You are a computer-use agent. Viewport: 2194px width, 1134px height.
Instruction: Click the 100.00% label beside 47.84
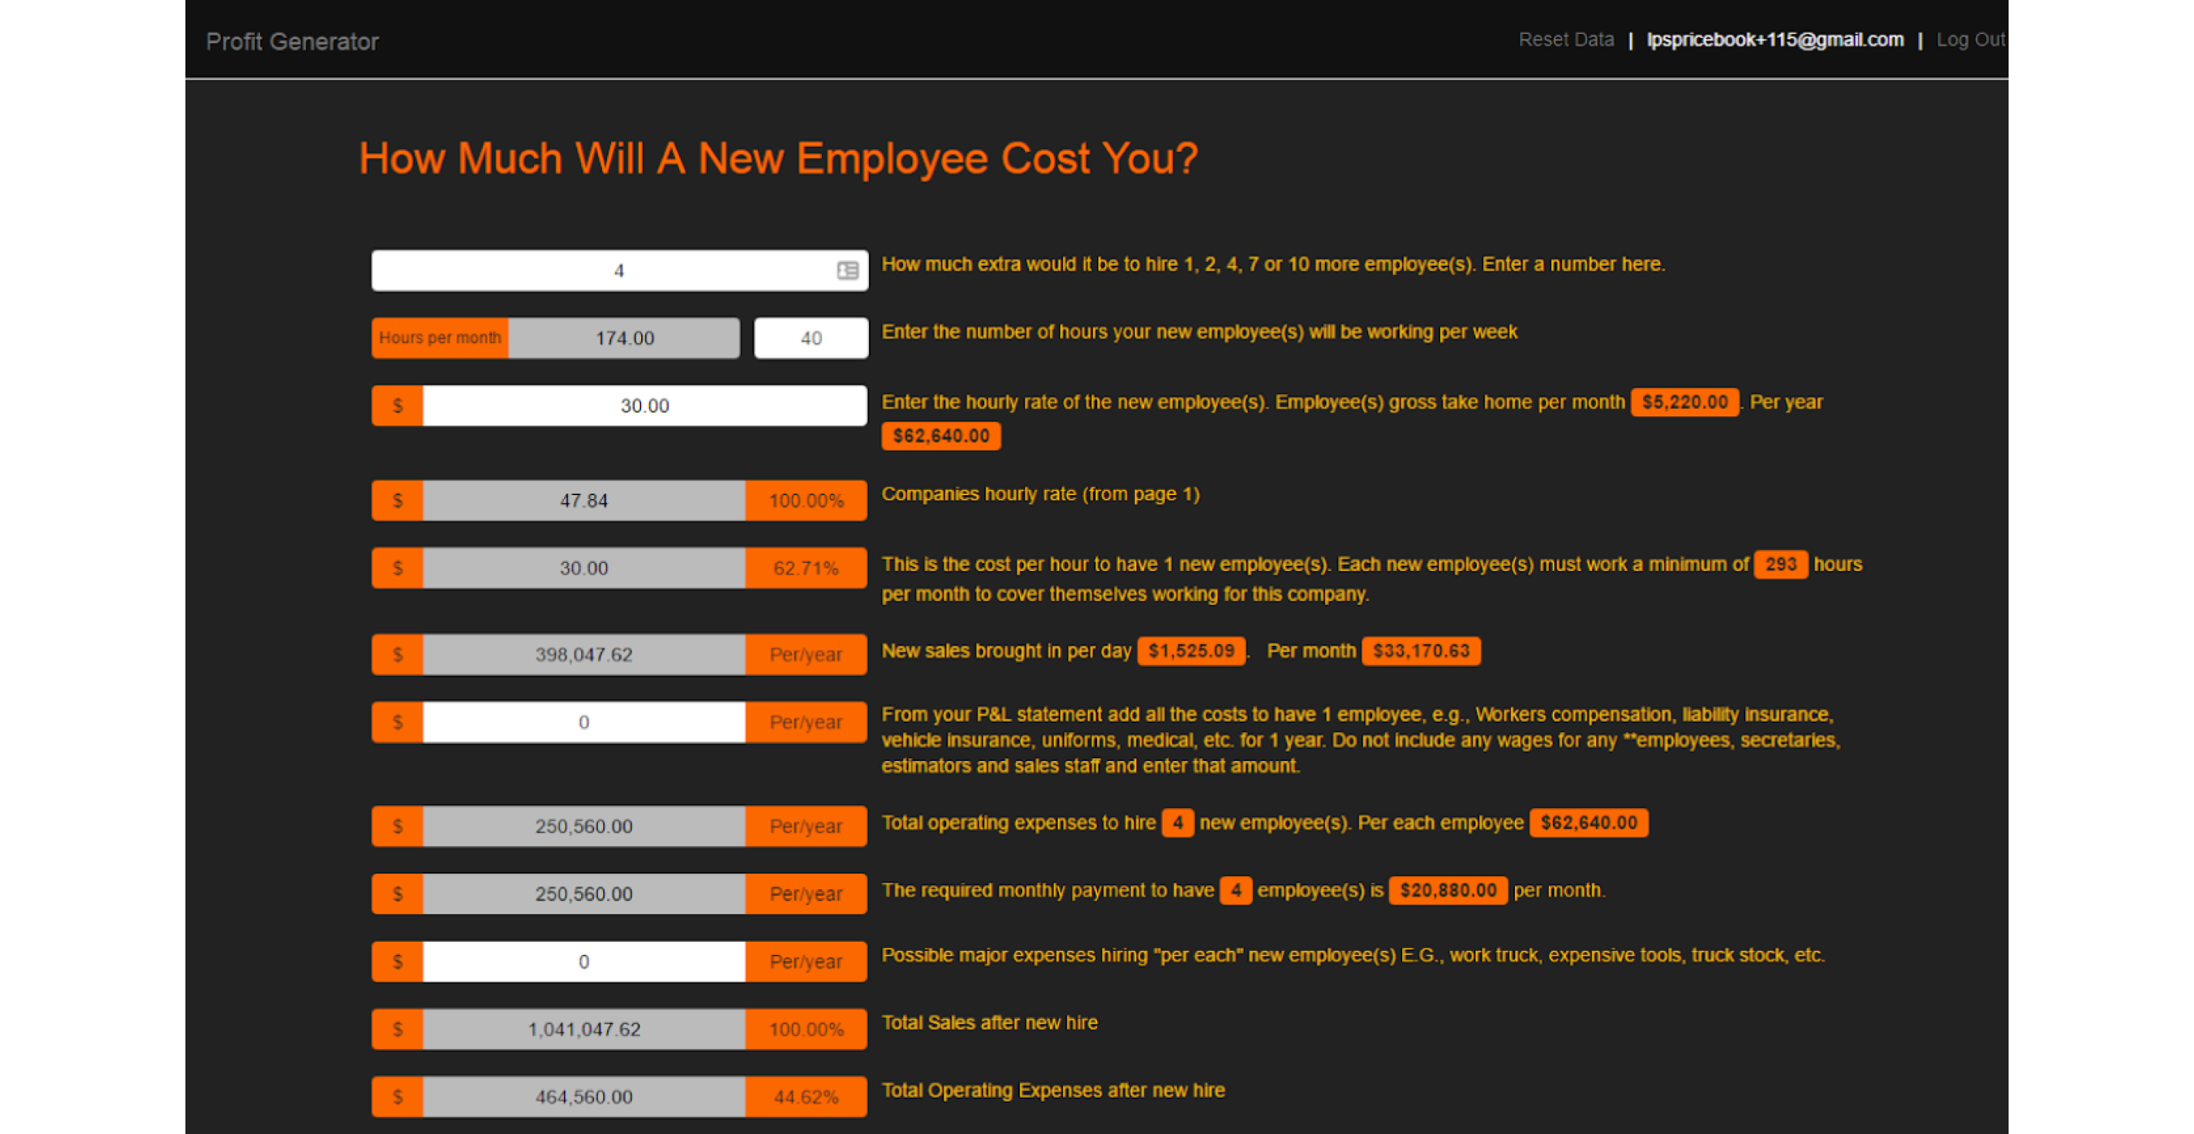click(x=806, y=501)
